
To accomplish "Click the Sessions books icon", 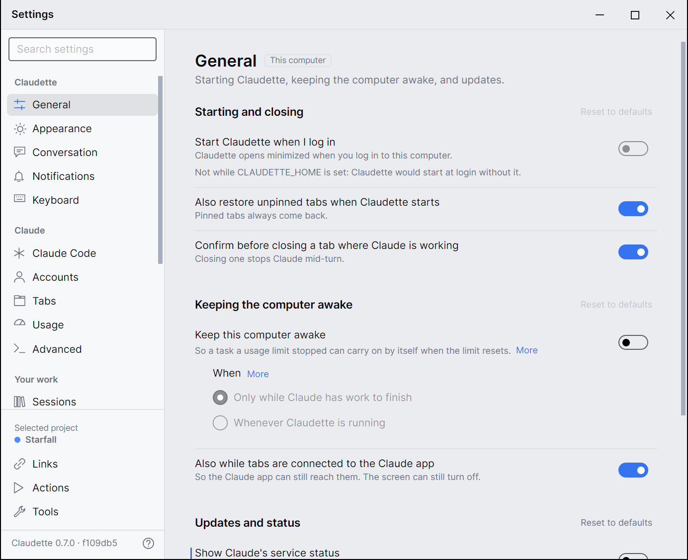I will coord(19,401).
